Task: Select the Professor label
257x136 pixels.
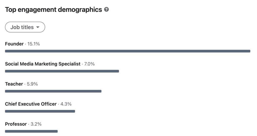Action: point(16,124)
